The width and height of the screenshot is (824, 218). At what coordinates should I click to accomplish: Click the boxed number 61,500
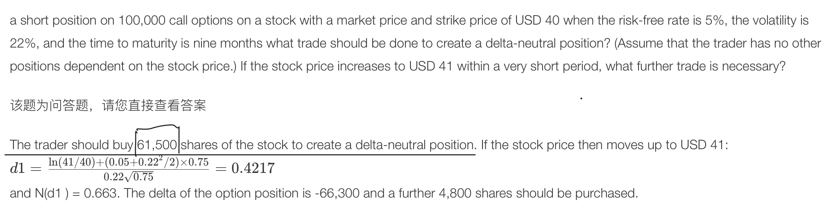click(x=157, y=145)
